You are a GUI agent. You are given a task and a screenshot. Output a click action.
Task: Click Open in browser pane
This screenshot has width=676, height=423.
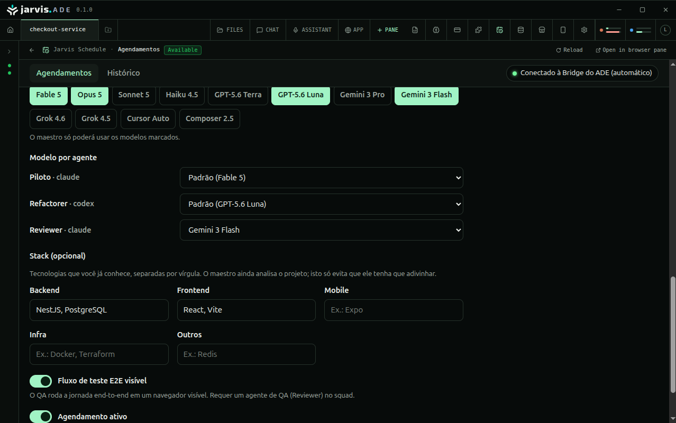point(631,50)
